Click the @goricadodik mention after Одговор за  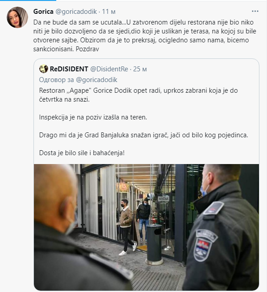pos(96,80)
